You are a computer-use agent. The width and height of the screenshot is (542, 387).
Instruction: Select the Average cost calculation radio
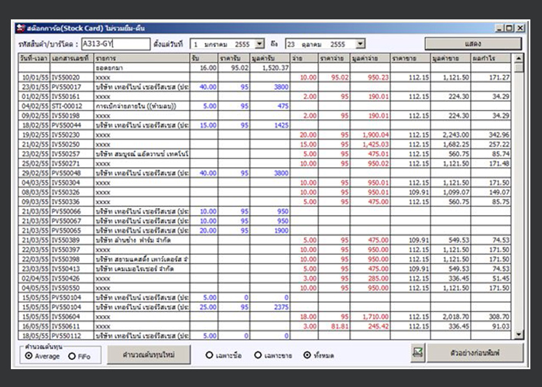coord(29,356)
